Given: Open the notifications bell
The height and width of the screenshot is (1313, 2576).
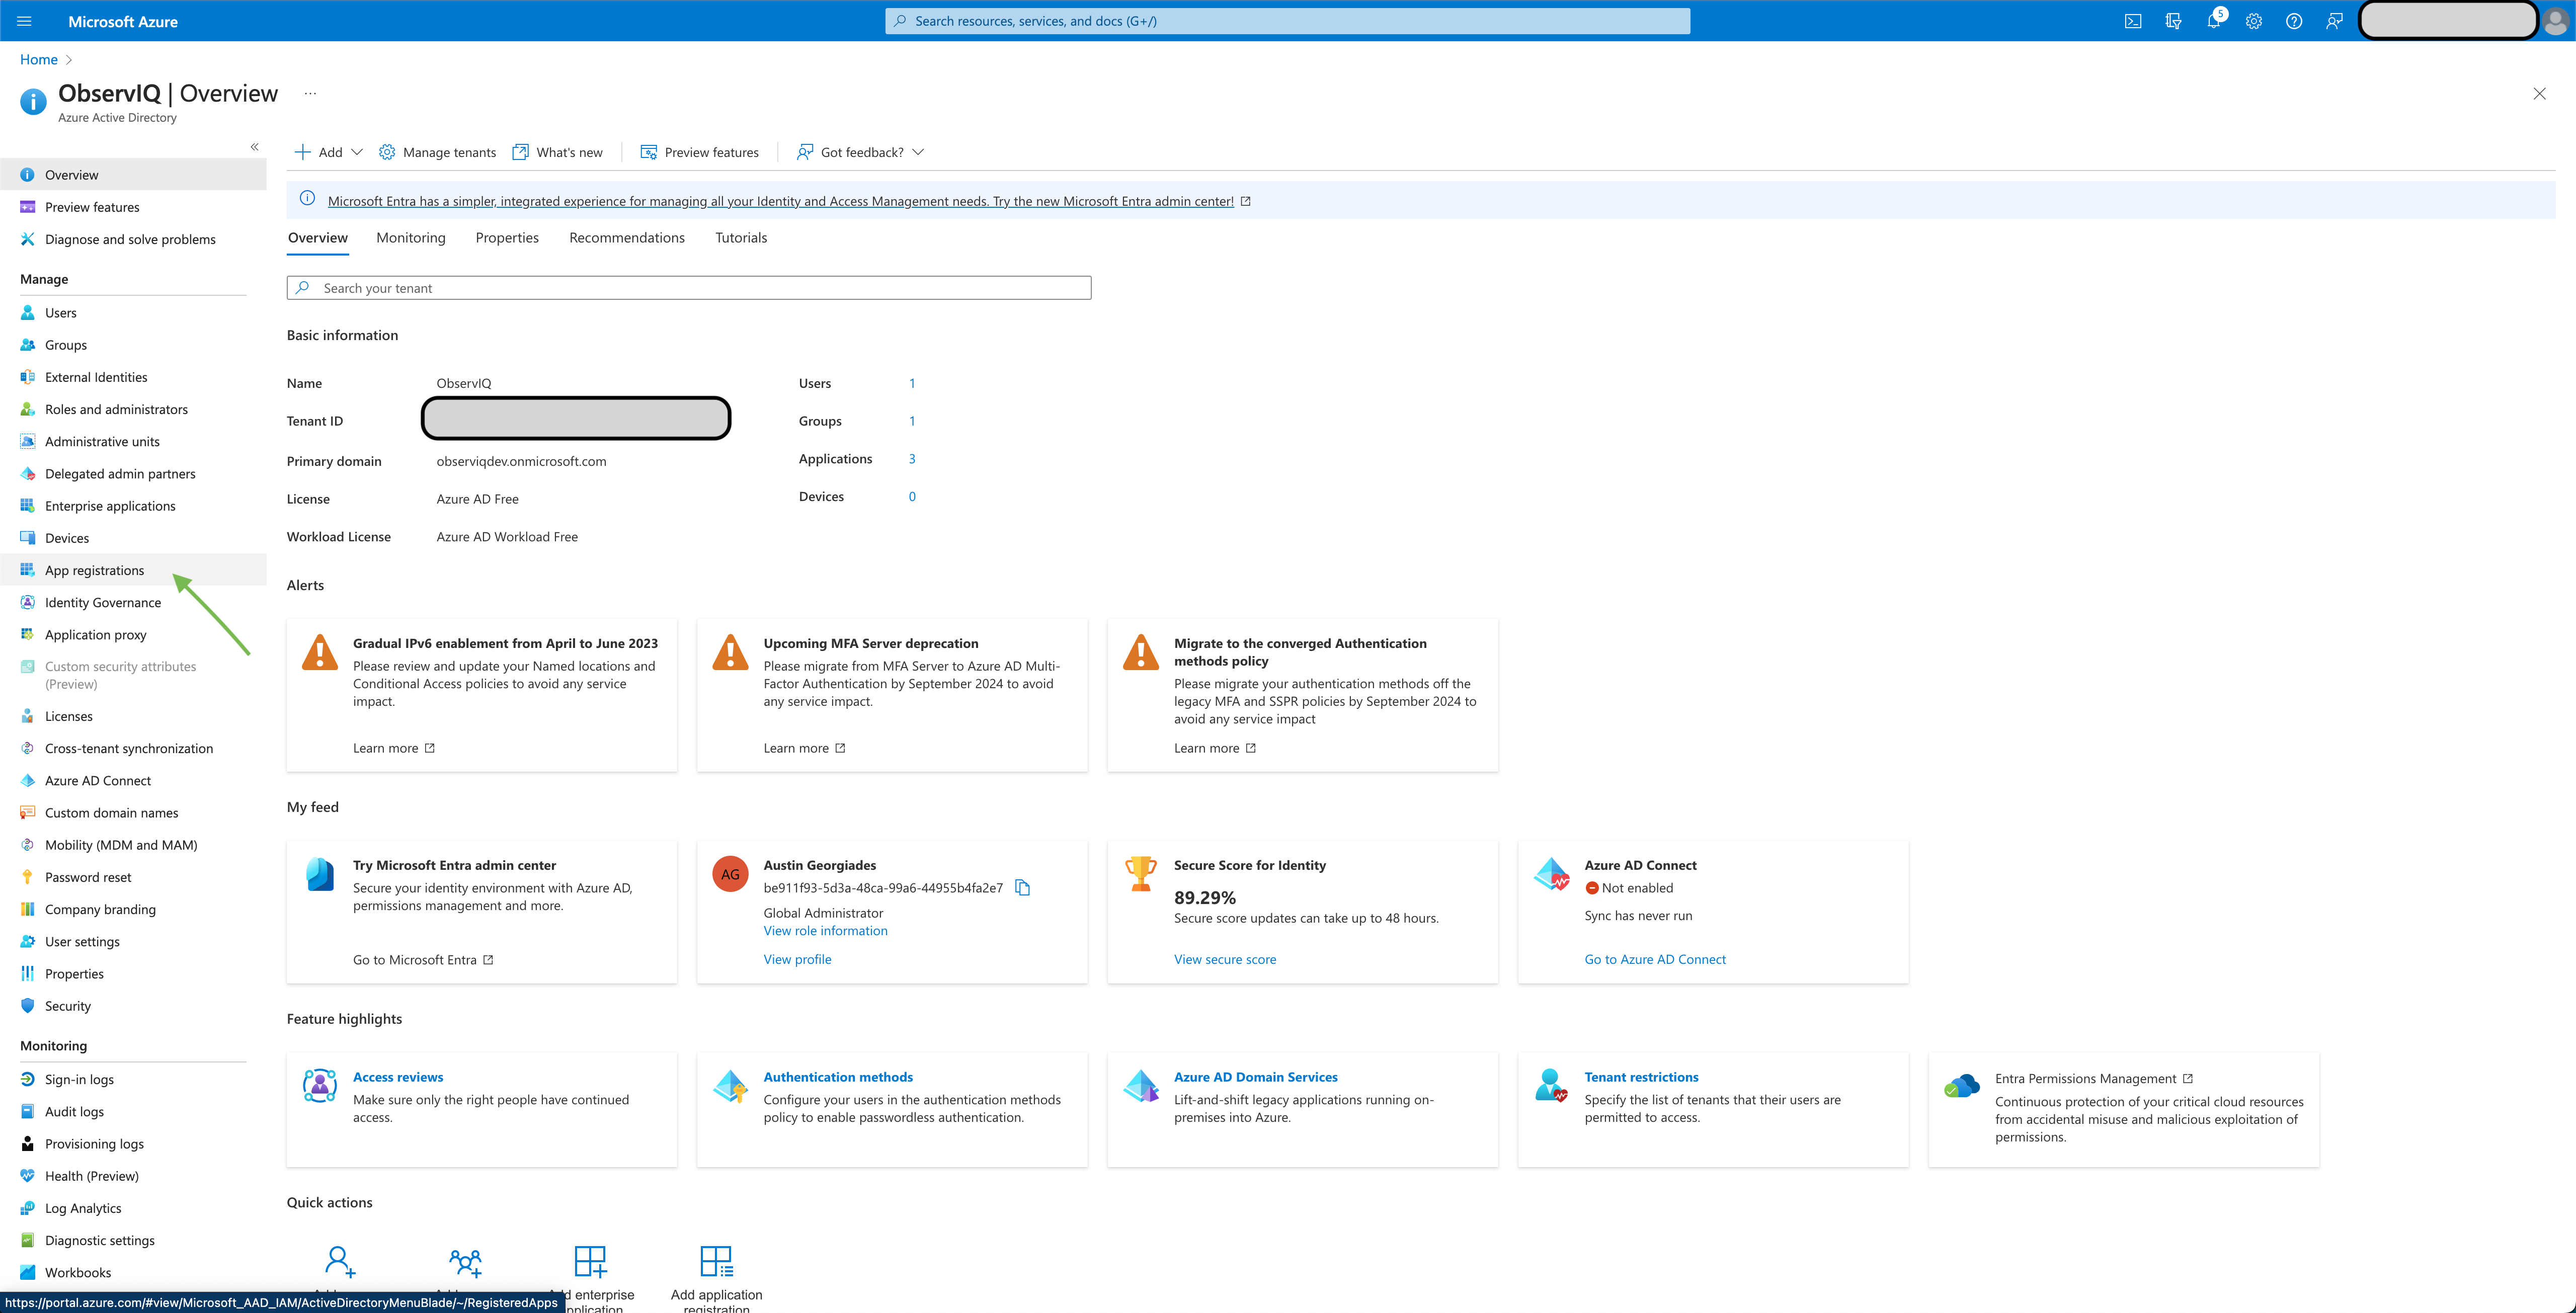Looking at the screenshot, I should point(2214,20).
